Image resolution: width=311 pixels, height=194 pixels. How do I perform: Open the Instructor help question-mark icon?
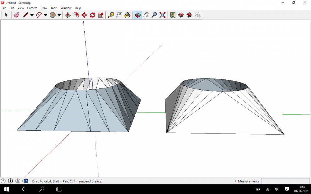pyautogui.click(x=26, y=181)
